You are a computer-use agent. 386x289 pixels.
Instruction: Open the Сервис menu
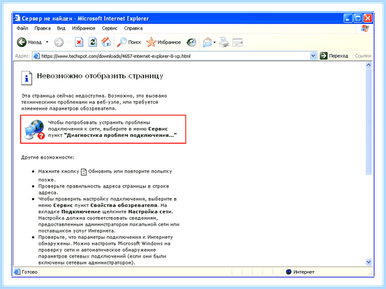(x=109, y=28)
